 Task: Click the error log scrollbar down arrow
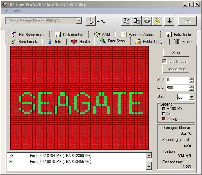point(149,167)
